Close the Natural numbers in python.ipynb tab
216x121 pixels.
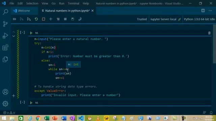click(x=92, y=10)
